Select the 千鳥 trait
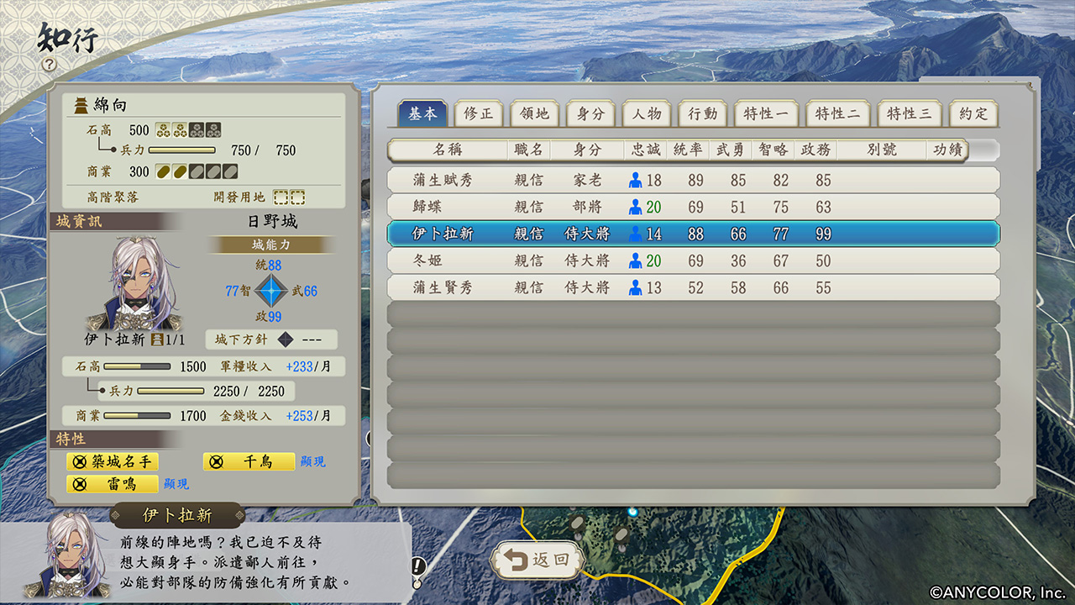 249,461
